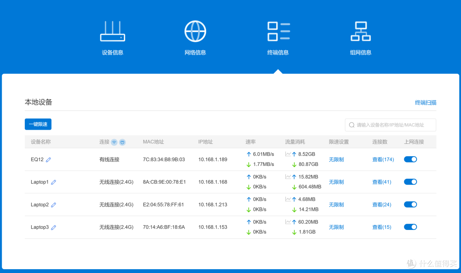The image size is (461, 273).
Task: Click the Laptop1 device name
Action: point(40,182)
